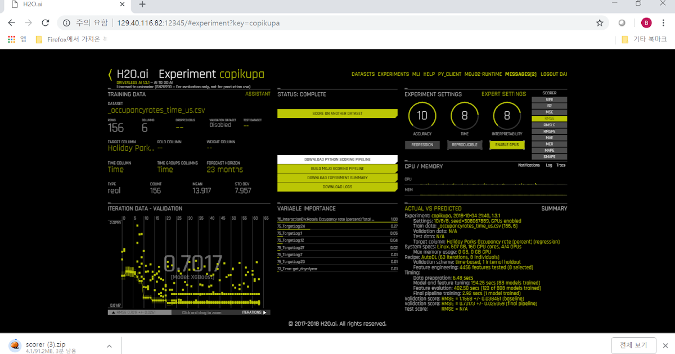
Task: Click the site info icon in address bar
Action: pyautogui.click(x=66, y=23)
